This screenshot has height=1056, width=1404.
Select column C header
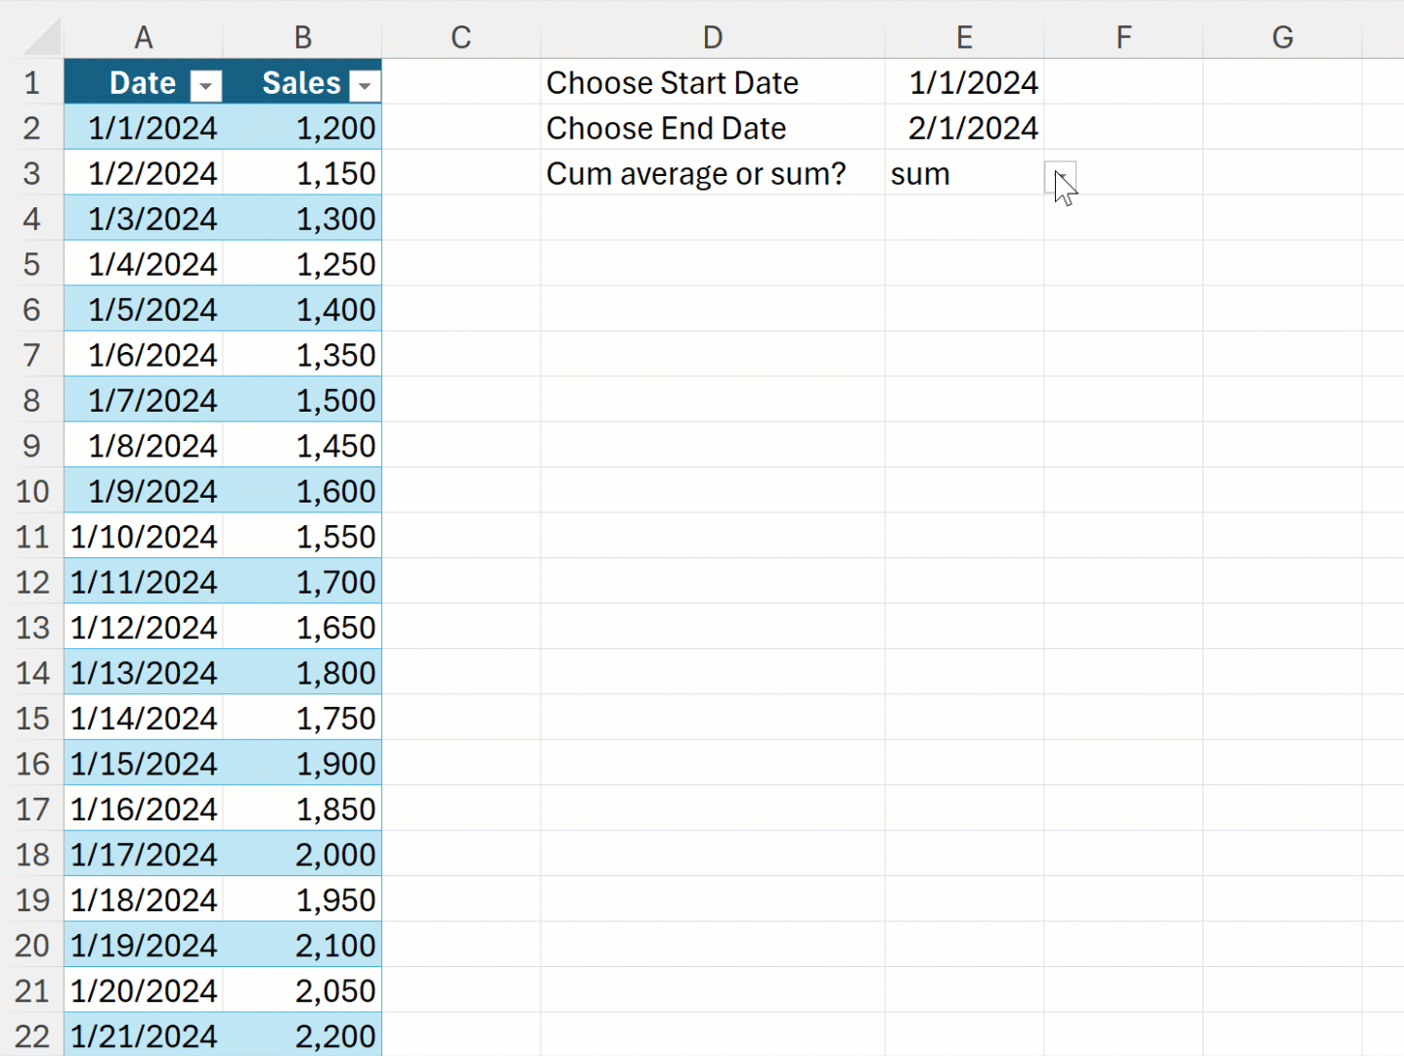(461, 37)
